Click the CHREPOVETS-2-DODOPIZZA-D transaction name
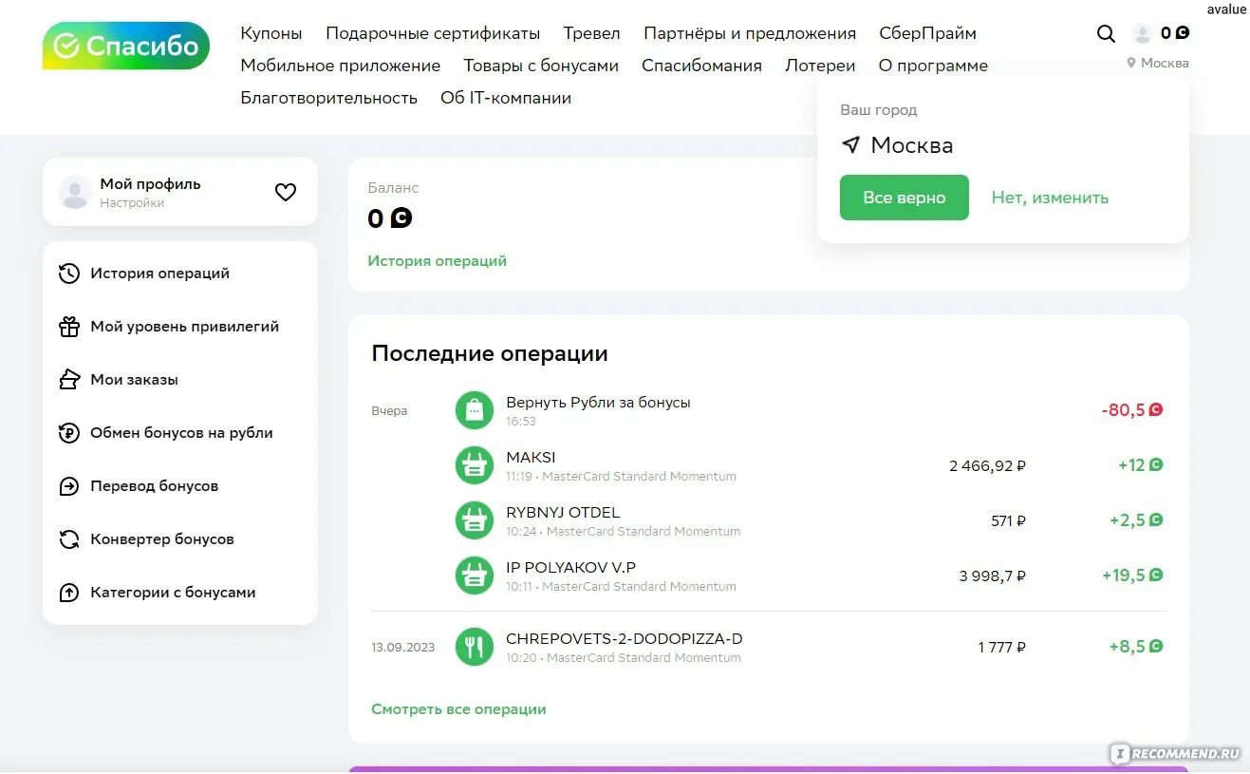The image size is (1250, 774). point(625,639)
